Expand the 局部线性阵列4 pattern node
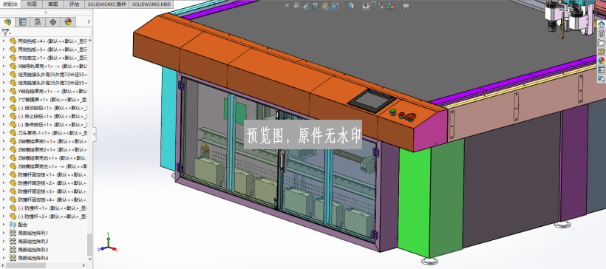Viewport: 606px width, 269px height. [x=4, y=258]
